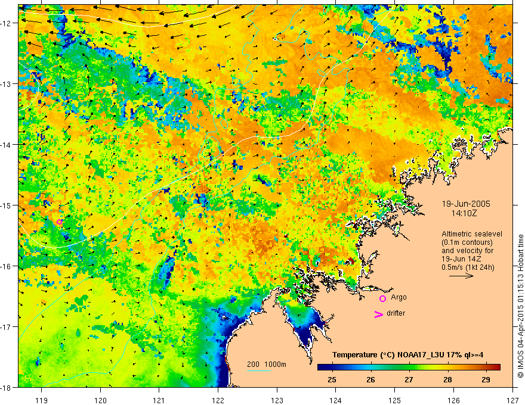Image resolution: width=525 pixels, height=405 pixels.
Task: Click the 200 1000m depth label
Action: [x=267, y=364]
